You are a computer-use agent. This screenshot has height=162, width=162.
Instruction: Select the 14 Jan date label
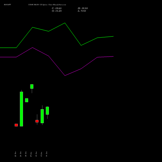pyautogui.click(x=47, y=154)
